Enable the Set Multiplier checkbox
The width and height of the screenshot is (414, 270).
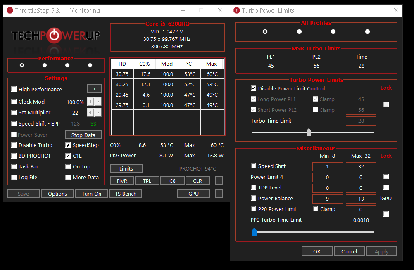coord(14,112)
